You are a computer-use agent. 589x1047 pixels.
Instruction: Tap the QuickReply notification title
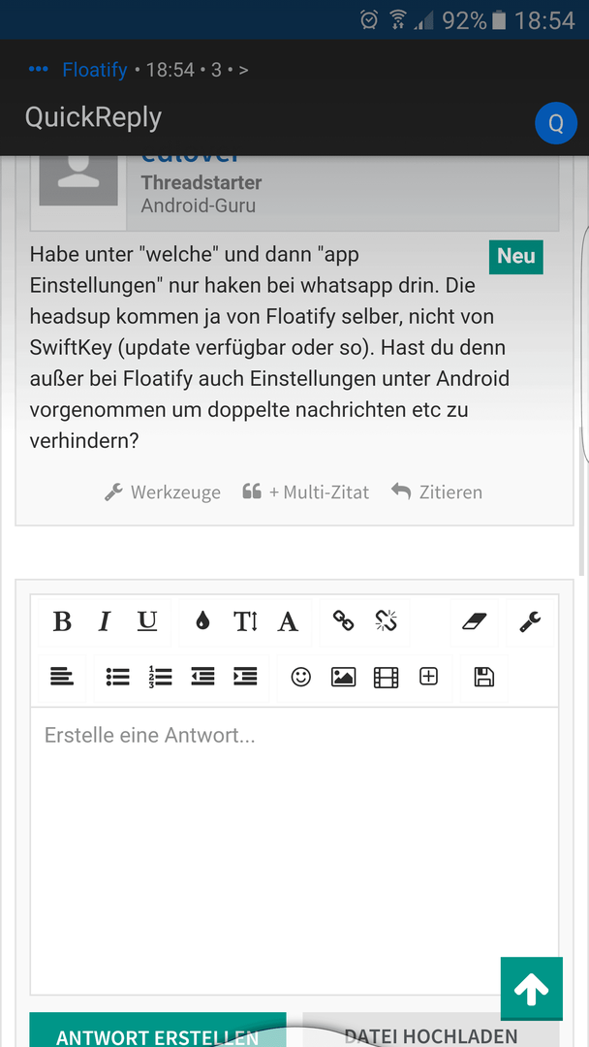click(x=93, y=117)
